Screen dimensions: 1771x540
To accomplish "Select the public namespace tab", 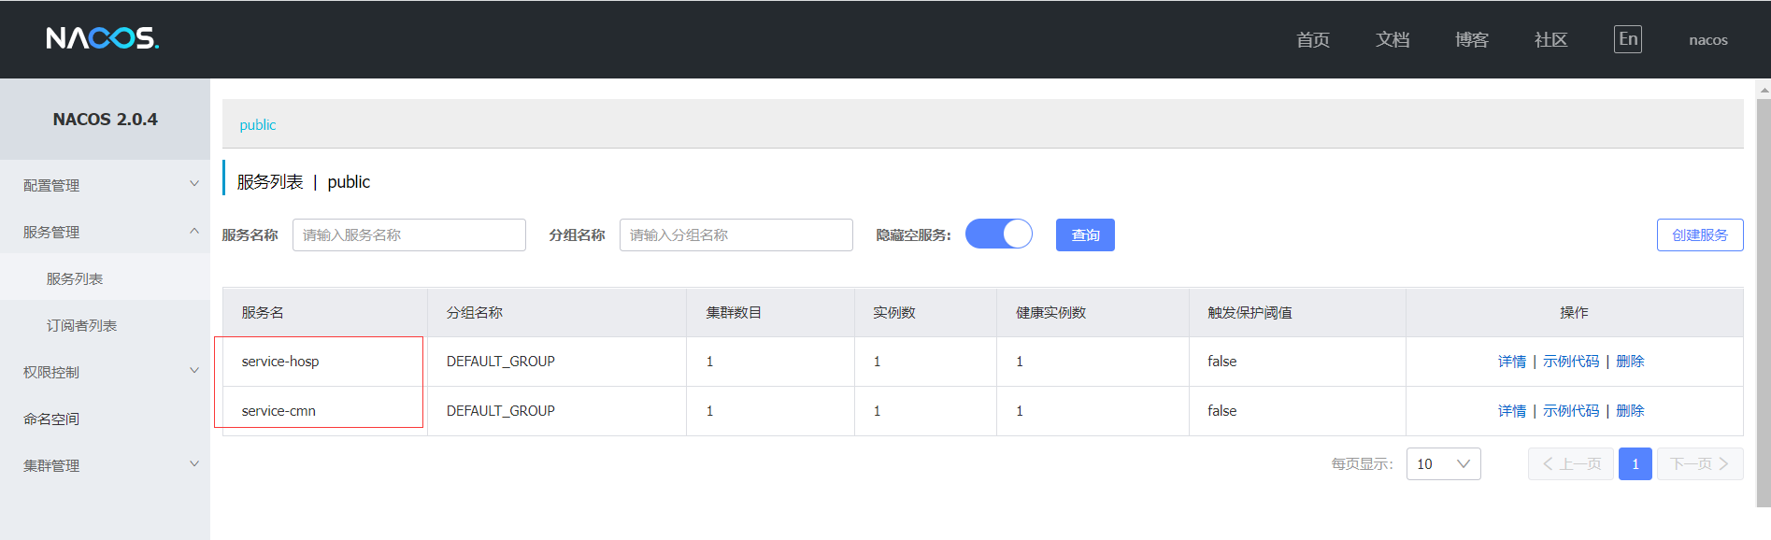I will tap(258, 125).
